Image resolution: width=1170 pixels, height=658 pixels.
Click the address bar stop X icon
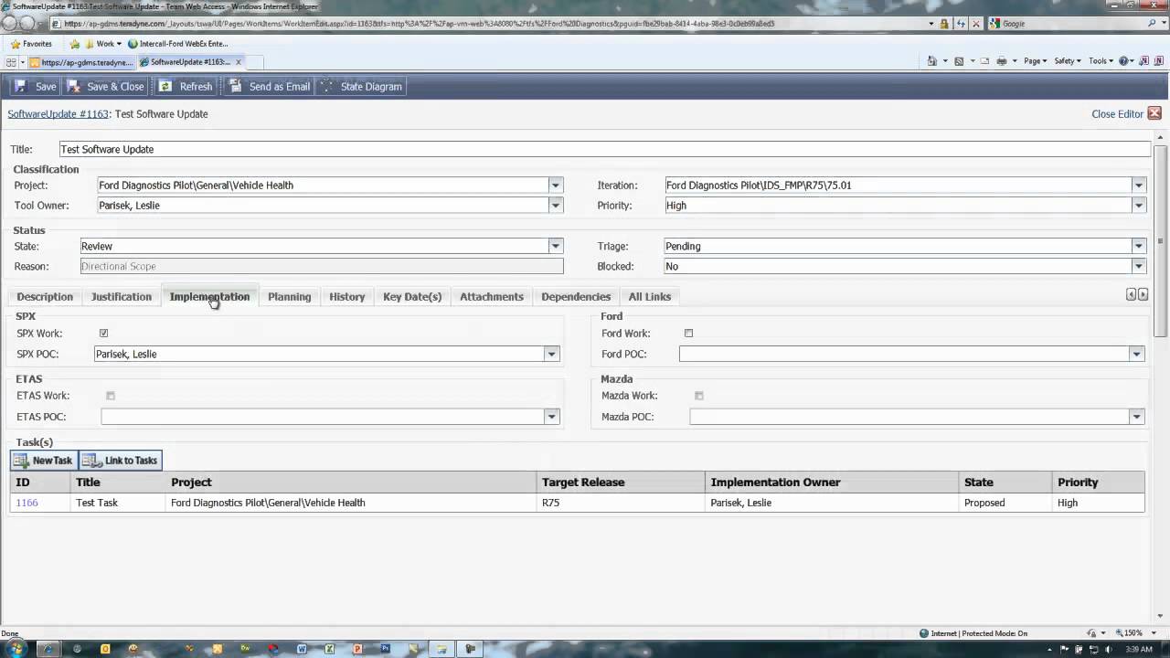tap(976, 24)
